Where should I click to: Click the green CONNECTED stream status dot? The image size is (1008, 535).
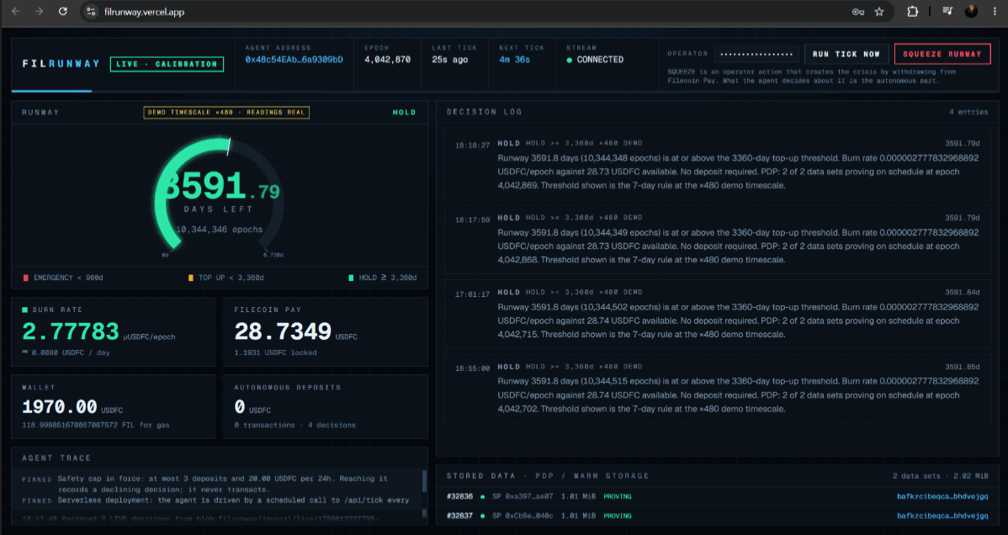coord(570,60)
